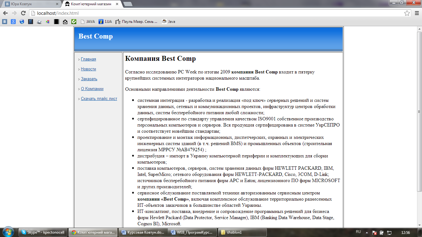Image resolution: width=422 pixels, height=237 pixels.
Task: Click the 12:56 system clock
Action: (405, 232)
